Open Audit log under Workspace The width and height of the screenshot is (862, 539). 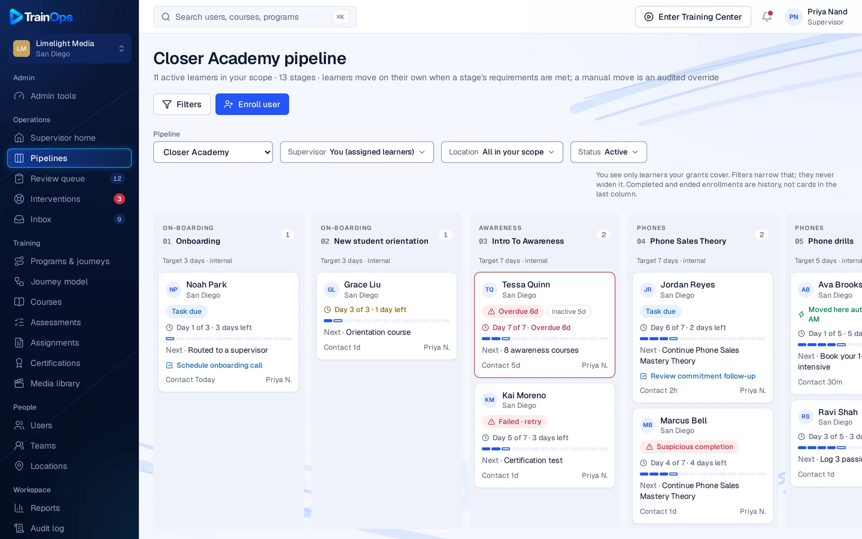coord(69,528)
